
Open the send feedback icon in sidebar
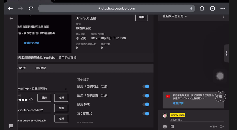click(11, 126)
